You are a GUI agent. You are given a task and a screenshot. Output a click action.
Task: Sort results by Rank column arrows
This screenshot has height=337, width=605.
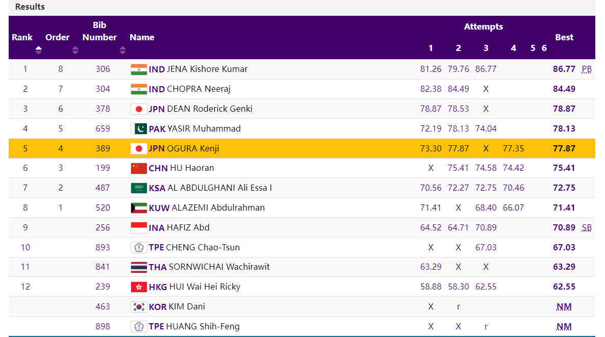pos(39,50)
